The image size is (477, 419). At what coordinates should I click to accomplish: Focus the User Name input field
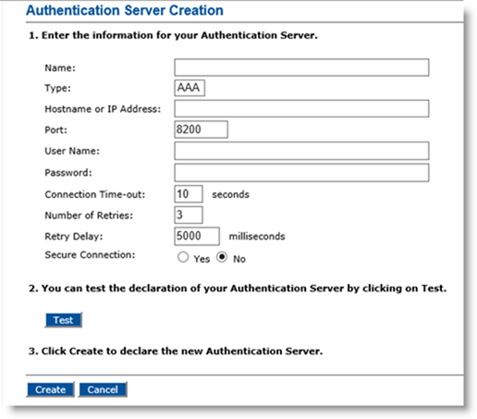point(301,151)
